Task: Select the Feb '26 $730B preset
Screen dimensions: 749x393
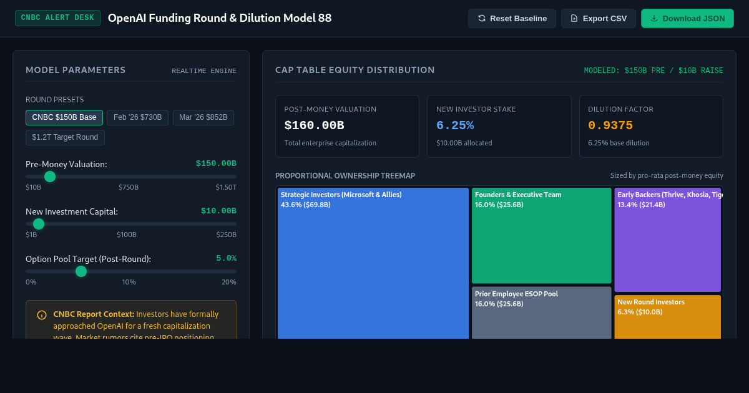Action: click(x=137, y=117)
